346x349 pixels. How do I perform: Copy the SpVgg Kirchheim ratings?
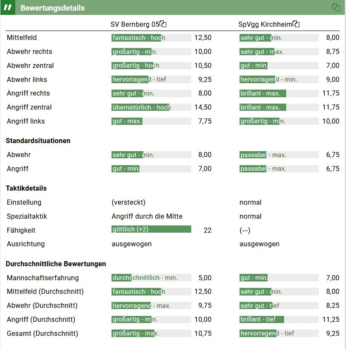pyautogui.click(x=296, y=24)
